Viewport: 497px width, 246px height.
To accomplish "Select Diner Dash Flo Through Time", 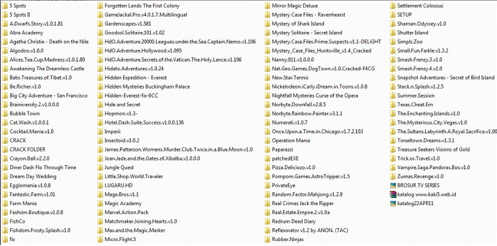I will (x=43, y=167).
